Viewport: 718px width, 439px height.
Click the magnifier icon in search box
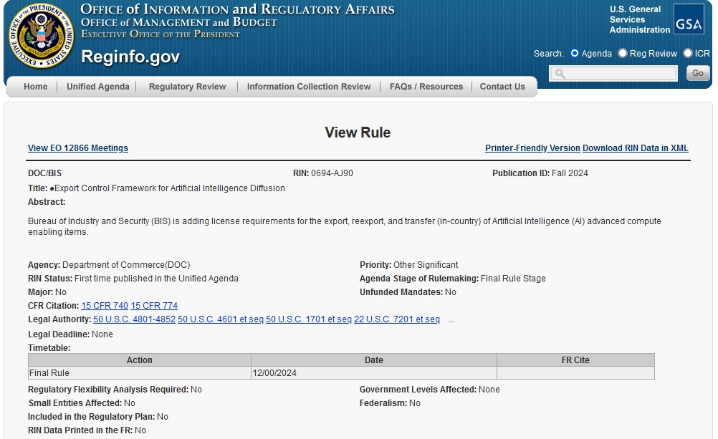[560, 73]
